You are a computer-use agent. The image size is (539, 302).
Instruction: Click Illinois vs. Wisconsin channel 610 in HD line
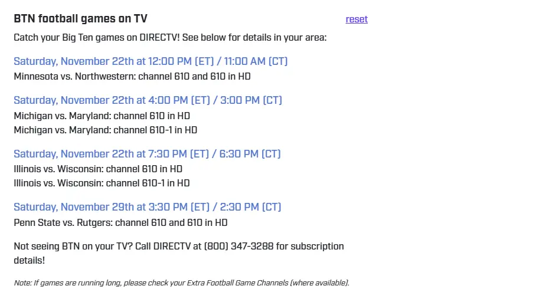(x=98, y=169)
